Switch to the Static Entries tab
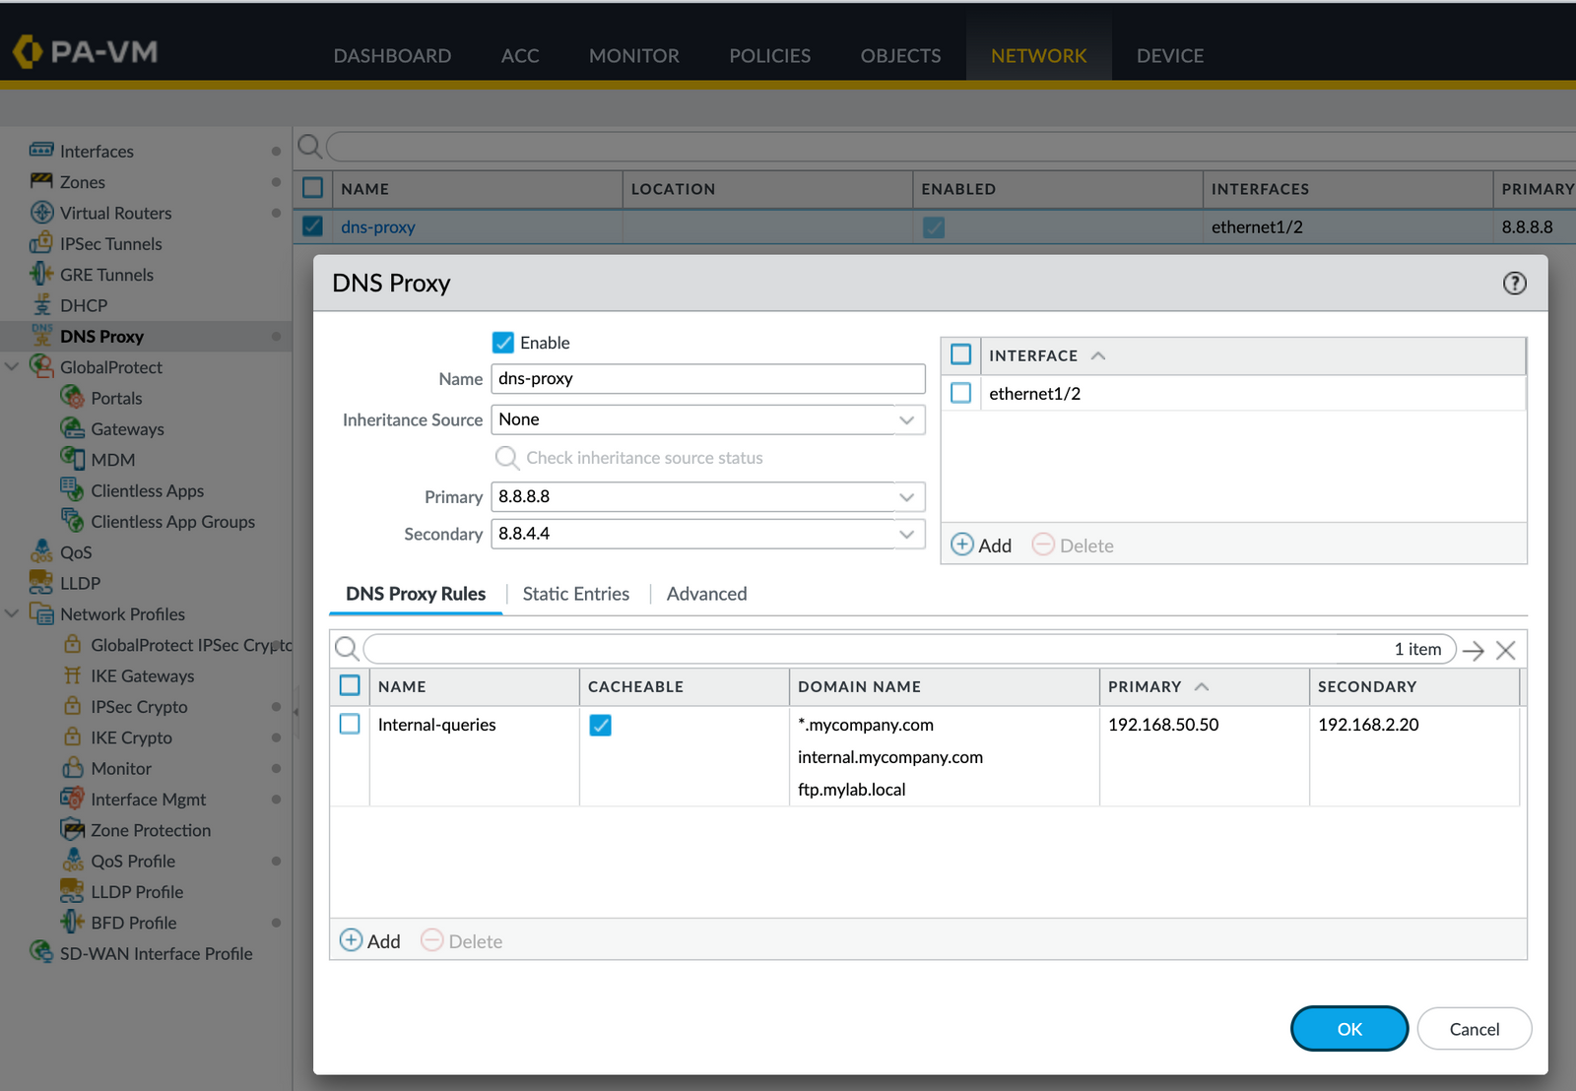The image size is (1576, 1091). coord(575,594)
